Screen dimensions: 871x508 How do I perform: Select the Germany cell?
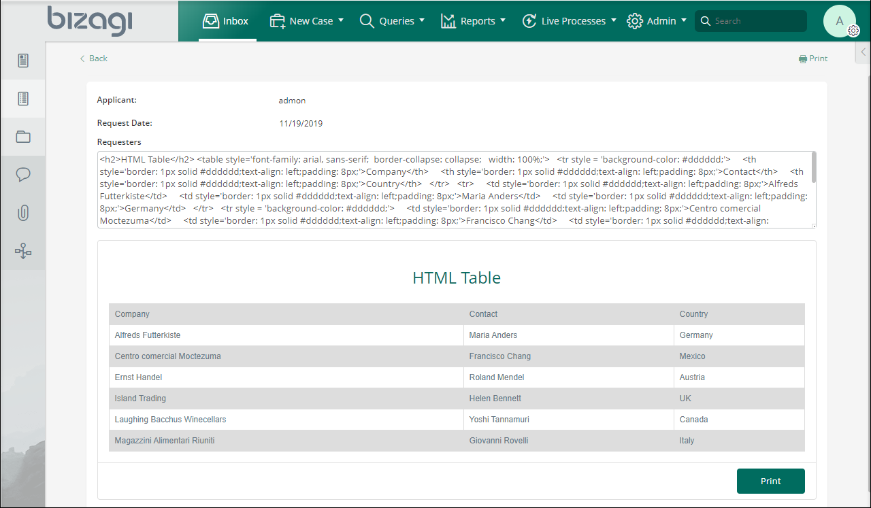click(x=740, y=335)
